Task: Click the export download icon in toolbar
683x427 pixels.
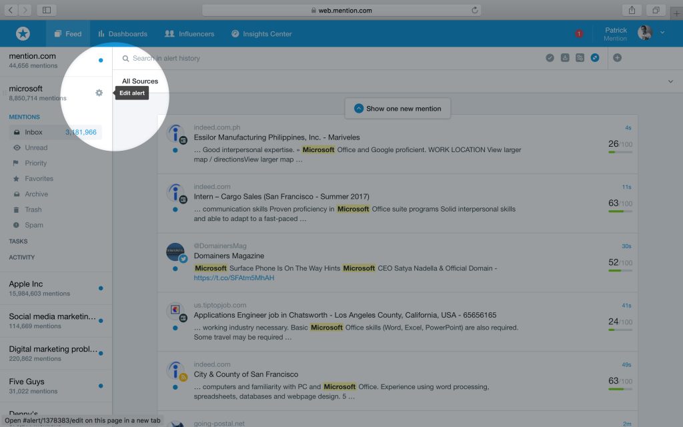Action: (565, 57)
